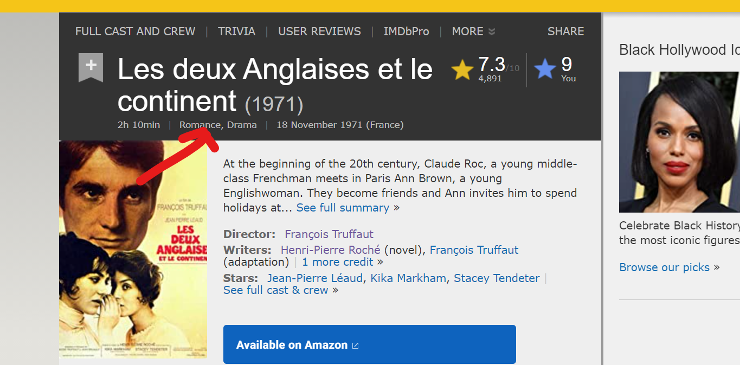Screen dimensions: 740x365
Task: Open FULL CAST AND CREW page
Action: pyautogui.click(x=135, y=31)
